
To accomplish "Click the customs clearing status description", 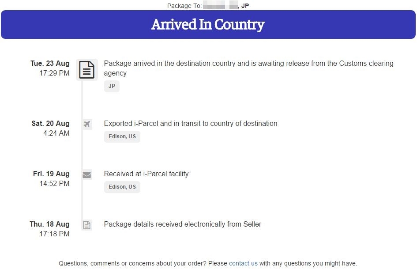I will pos(248,68).
